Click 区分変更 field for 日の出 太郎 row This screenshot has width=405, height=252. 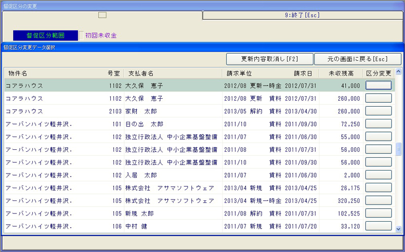[x=378, y=123]
